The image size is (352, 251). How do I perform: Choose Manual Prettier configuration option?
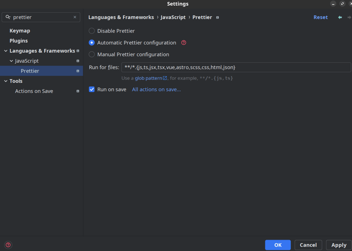tap(92, 54)
